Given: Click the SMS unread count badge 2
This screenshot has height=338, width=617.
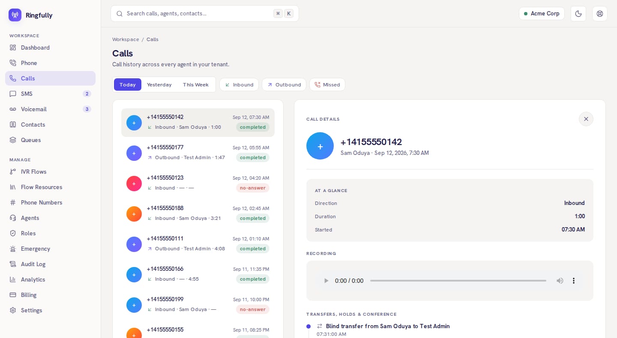Looking at the screenshot, I should (87, 94).
